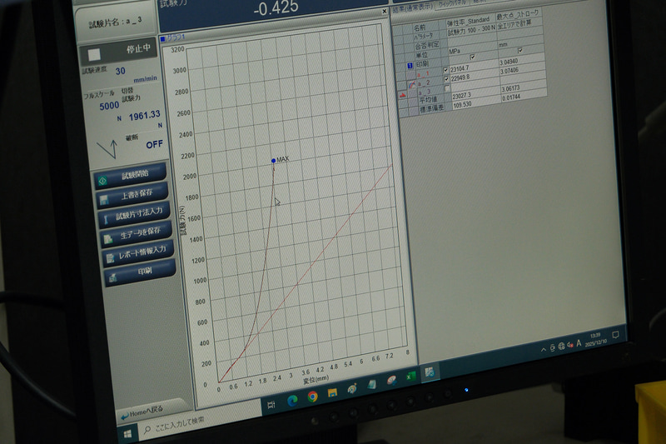Click the 平均値 average value 23027.3
This screenshot has height=444, width=666.
coord(462,96)
